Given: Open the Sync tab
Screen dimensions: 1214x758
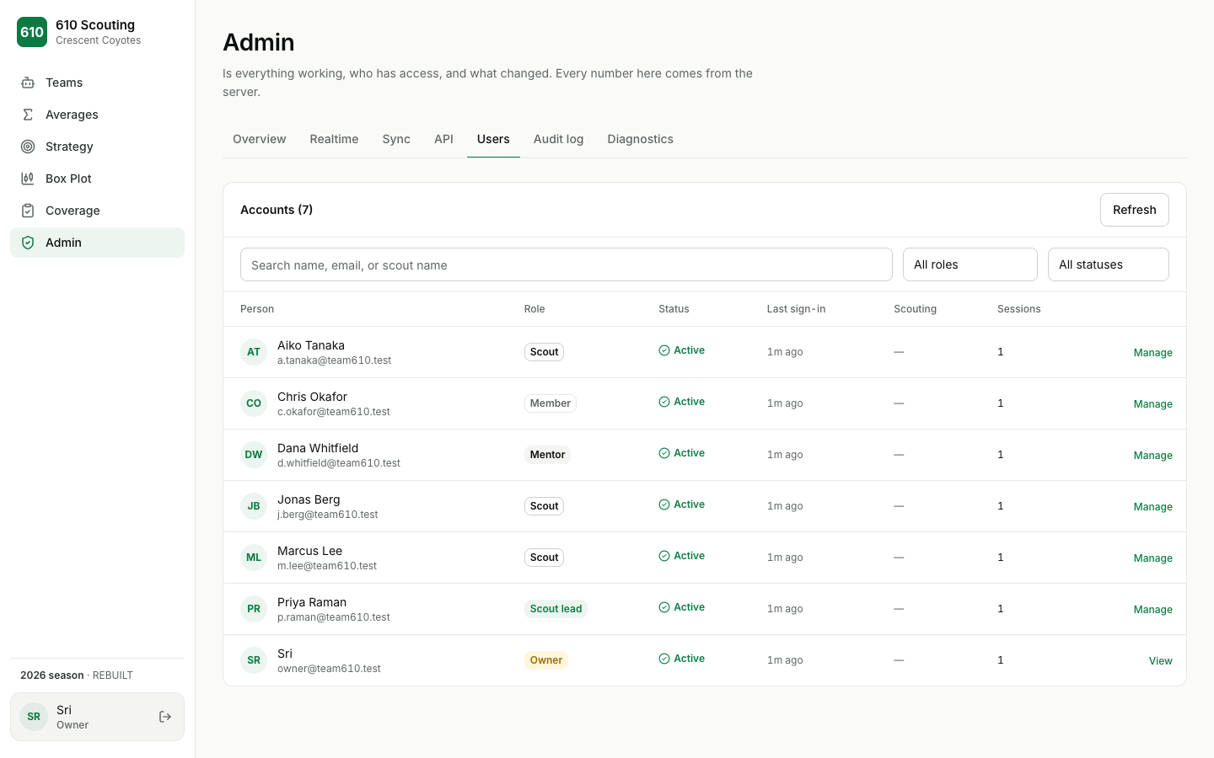Looking at the screenshot, I should point(396,139).
